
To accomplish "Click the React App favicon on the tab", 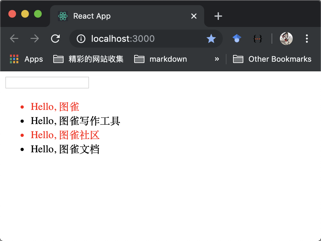I will (63, 16).
